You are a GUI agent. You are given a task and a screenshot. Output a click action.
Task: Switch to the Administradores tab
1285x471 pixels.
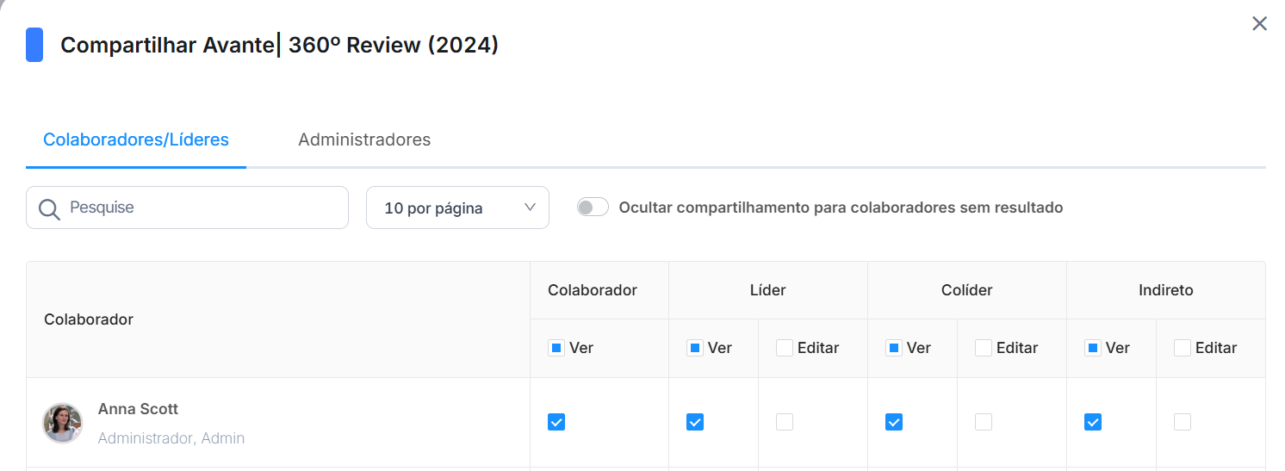(x=364, y=139)
